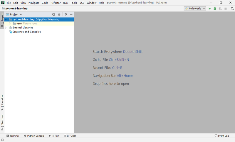Toggle the 1: Project side tab

pos(2,20)
